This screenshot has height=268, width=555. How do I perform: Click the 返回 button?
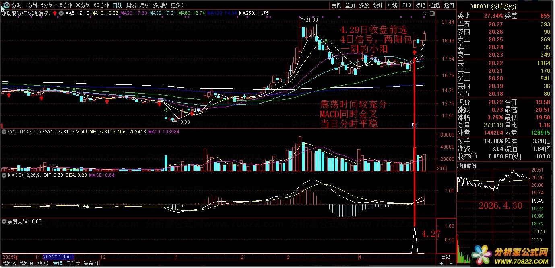tap(449, 5)
